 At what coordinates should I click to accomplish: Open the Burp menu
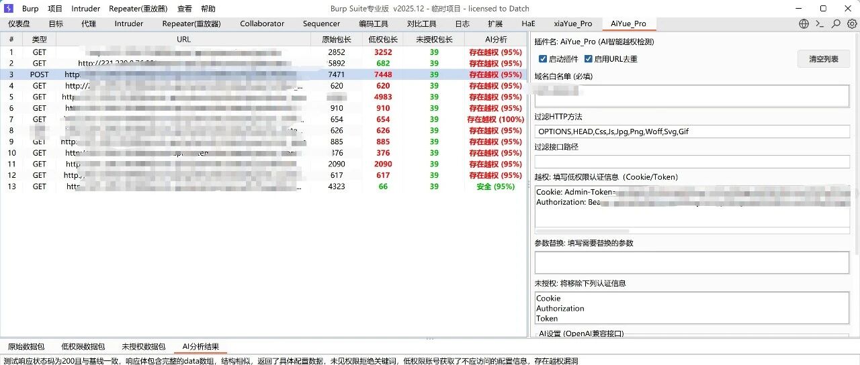(30, 9)
